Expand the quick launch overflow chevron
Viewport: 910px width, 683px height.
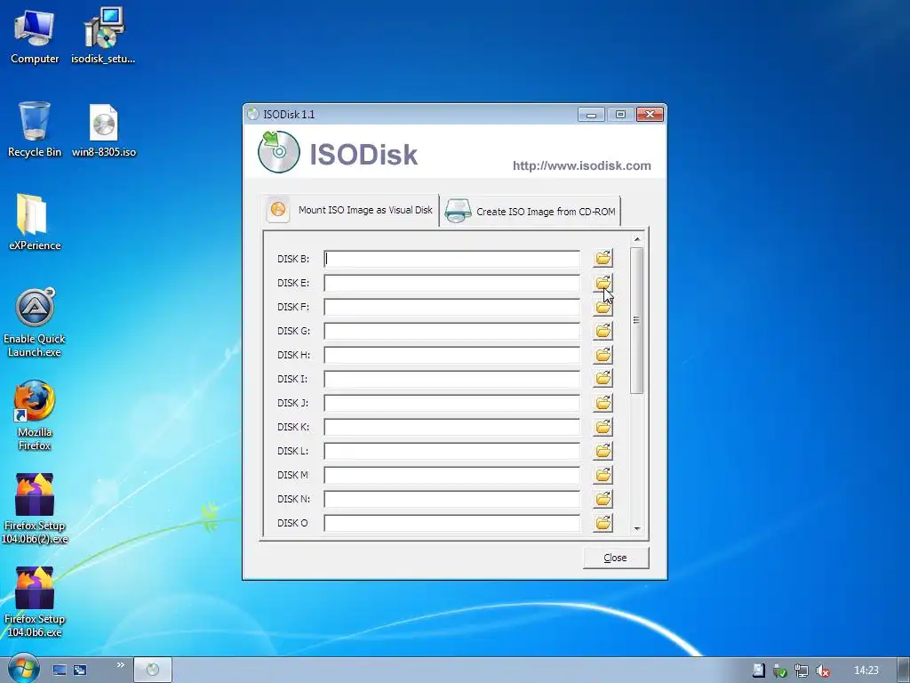click(120, 664)
